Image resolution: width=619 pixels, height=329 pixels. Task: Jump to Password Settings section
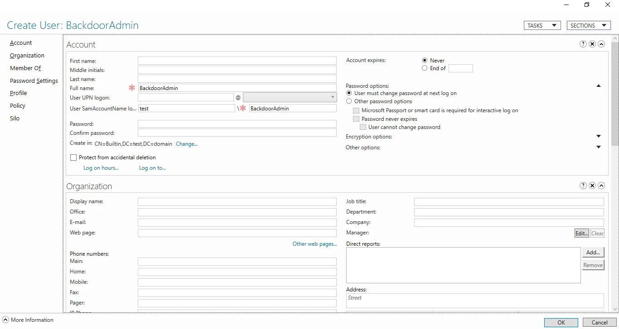[x=34, y=81]
